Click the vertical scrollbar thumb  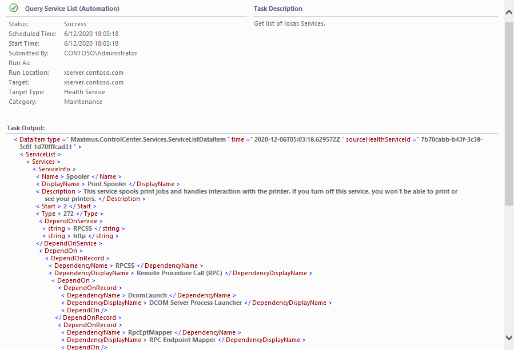click(509, 113)
